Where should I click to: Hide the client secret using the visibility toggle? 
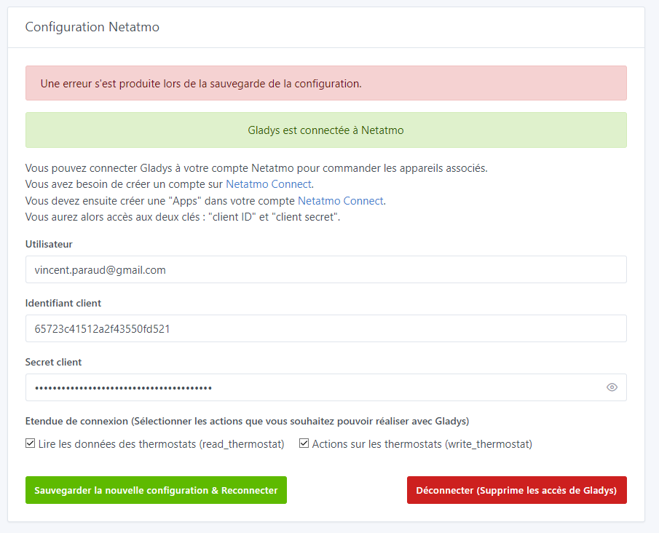pos(612,387)
